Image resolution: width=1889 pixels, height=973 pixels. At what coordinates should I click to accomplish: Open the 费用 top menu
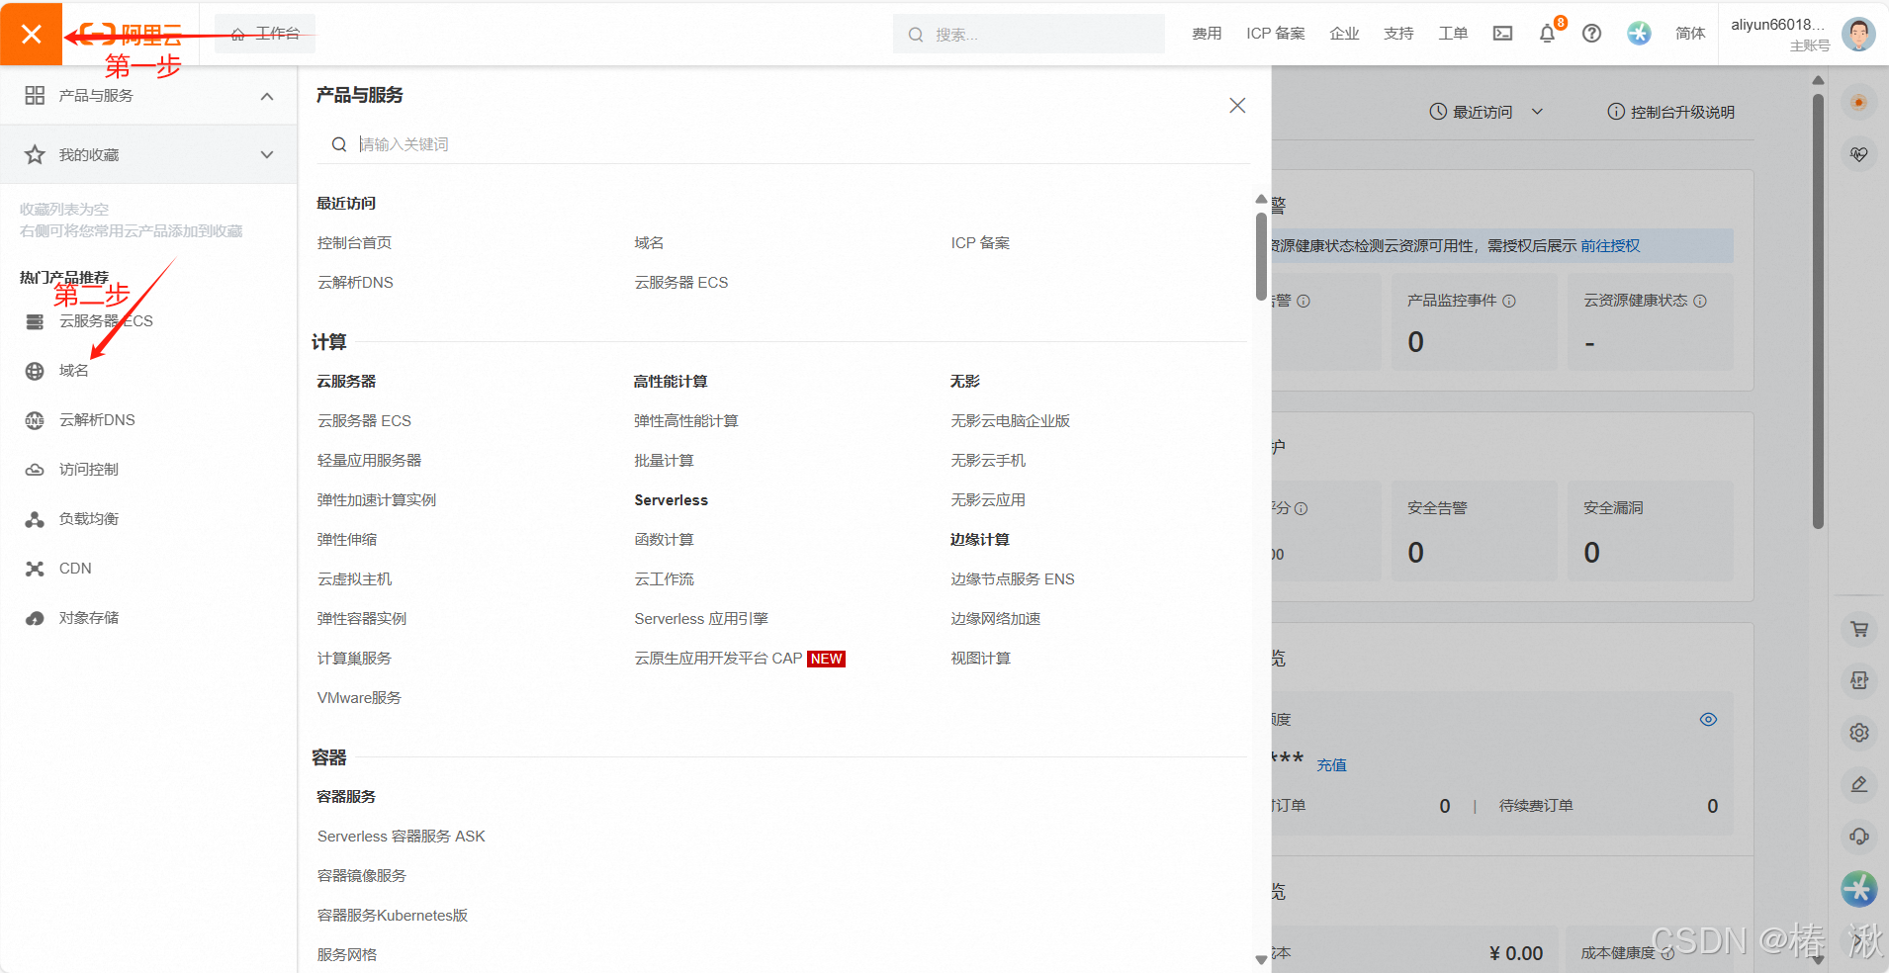(1207, 34)
